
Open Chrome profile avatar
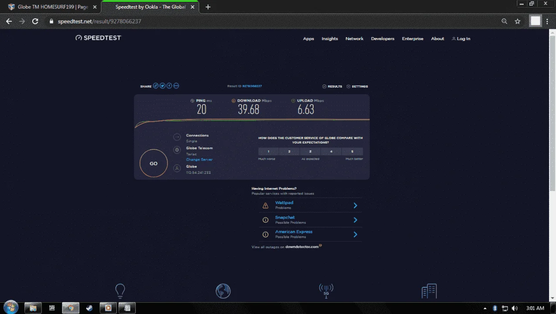(536, 21)
